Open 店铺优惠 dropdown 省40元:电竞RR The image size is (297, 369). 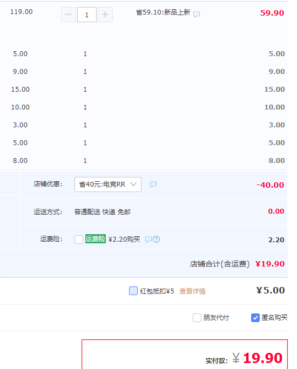108,184
